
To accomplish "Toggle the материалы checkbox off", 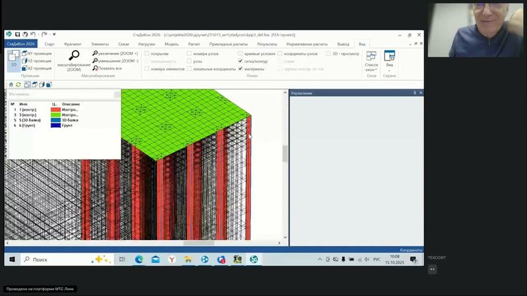I will pyautogui.click(x=240, y=68).
